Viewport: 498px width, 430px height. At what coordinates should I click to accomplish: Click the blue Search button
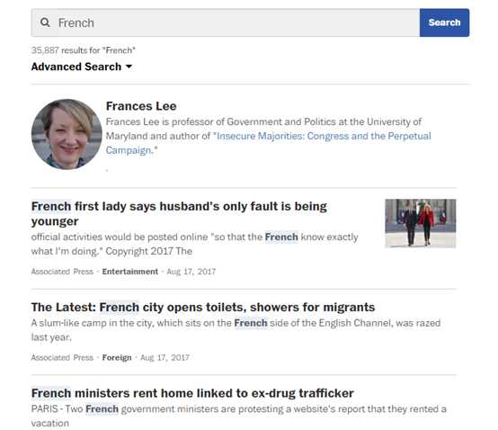pos(444,22)
